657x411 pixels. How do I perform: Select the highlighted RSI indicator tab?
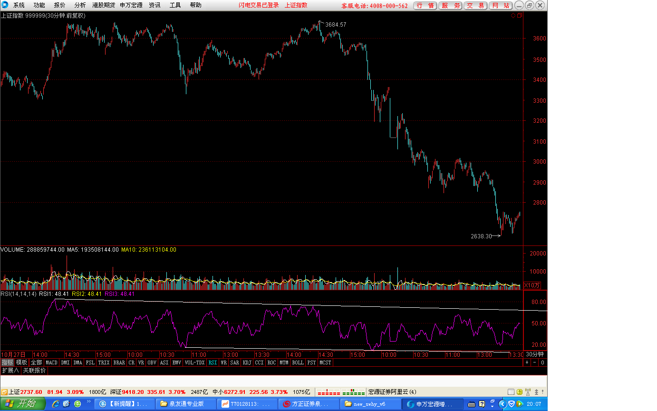[x=213, y=362]
